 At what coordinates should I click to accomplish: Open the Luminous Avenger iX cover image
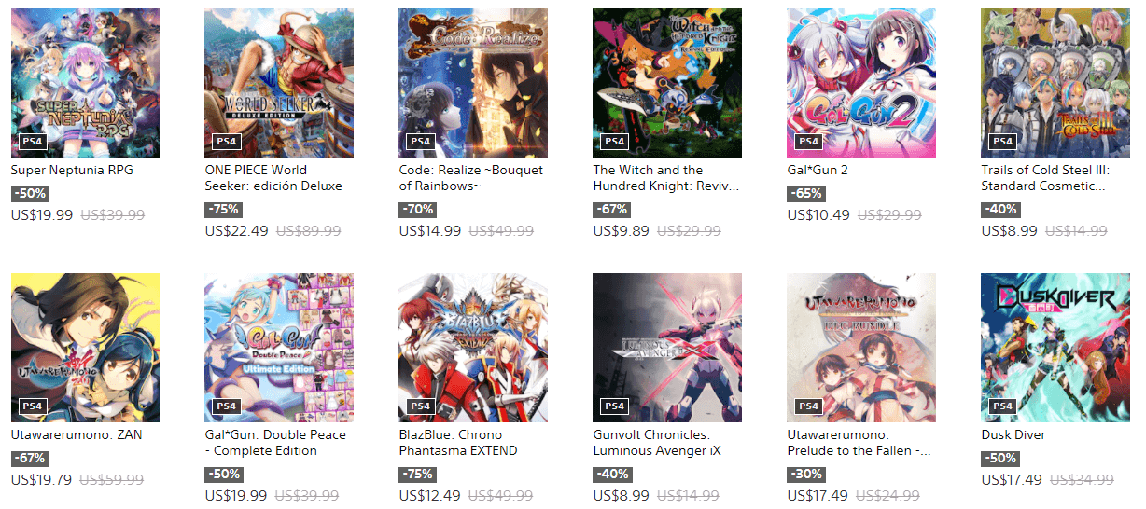pyautogui.click(x=667, y=348)
